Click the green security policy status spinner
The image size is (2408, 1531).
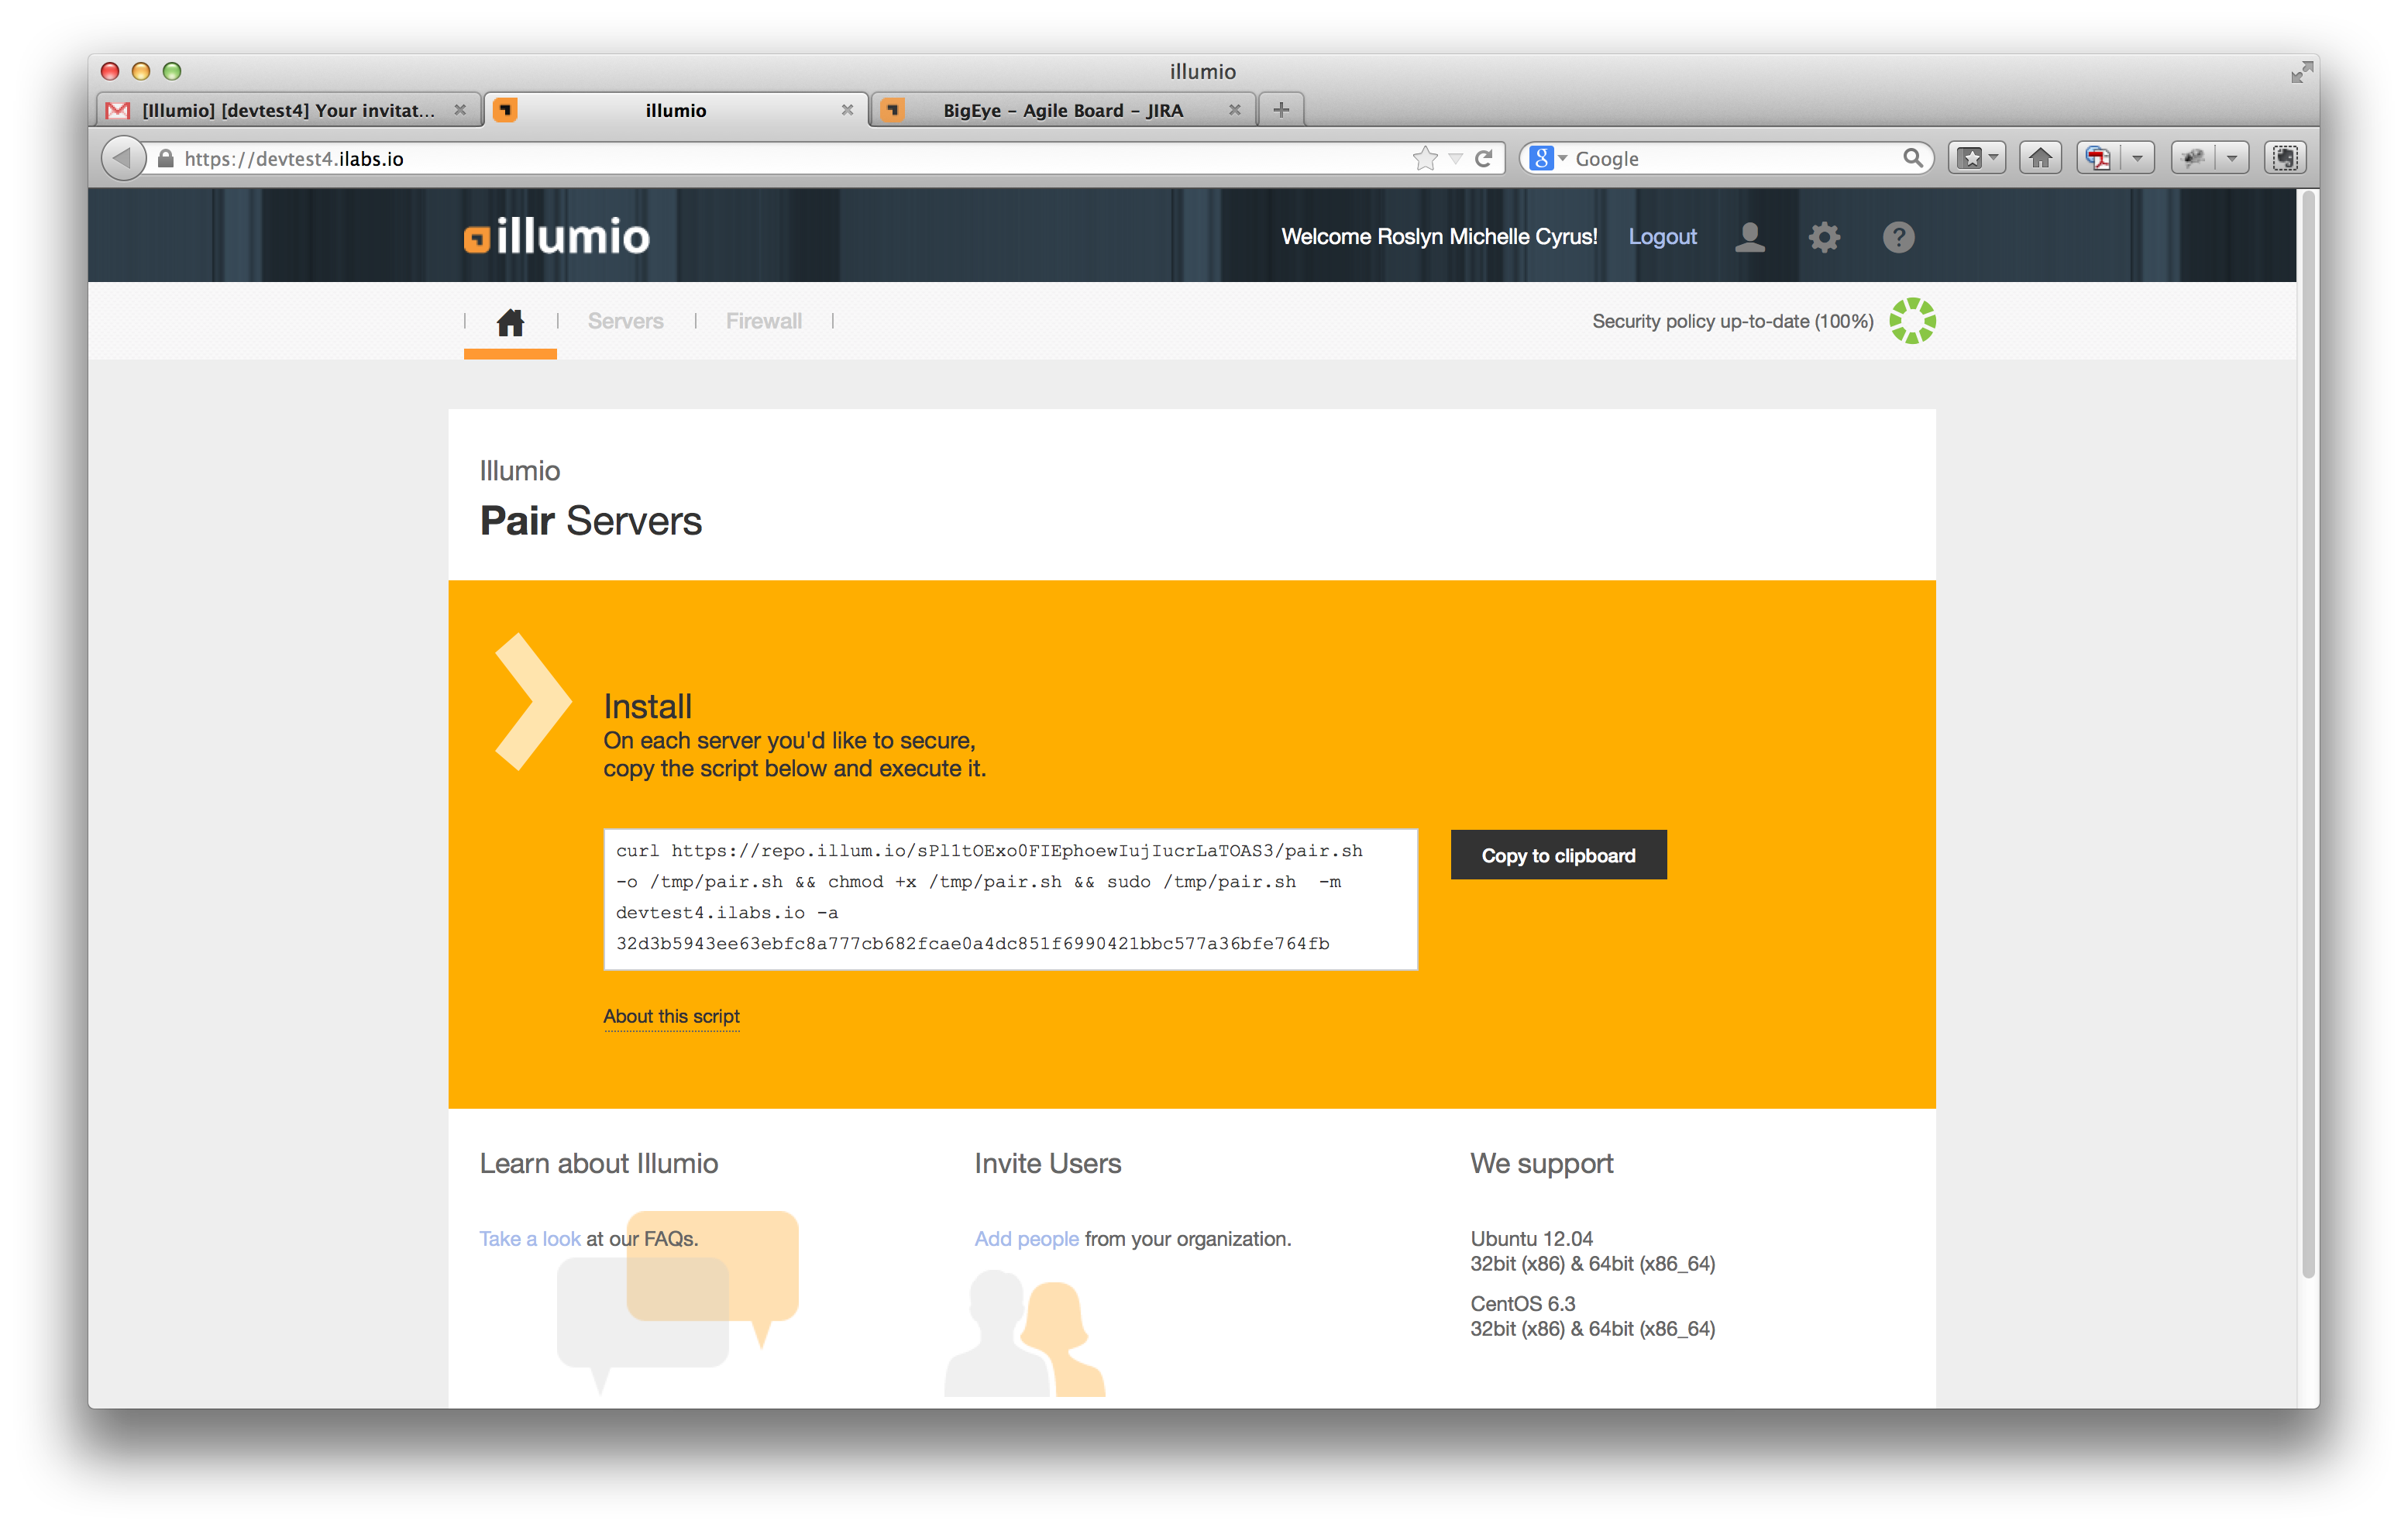[1912, 321]
